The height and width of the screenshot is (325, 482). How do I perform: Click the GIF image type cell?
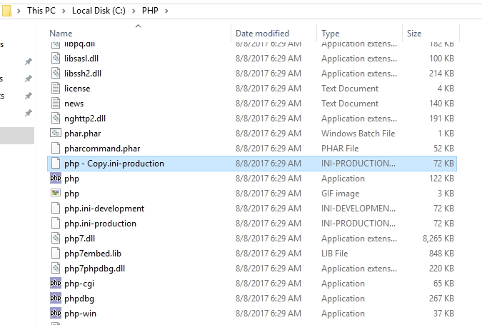[341, 194]
